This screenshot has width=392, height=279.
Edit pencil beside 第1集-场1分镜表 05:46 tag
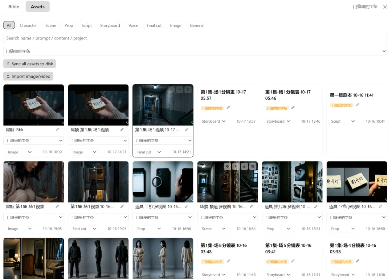click(x=293, y=107)
